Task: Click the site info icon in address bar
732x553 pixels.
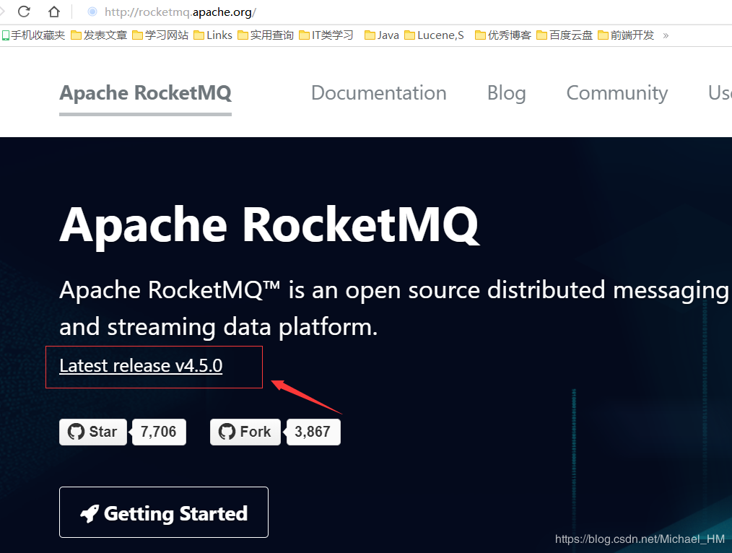Action: (x=92, y=12)
